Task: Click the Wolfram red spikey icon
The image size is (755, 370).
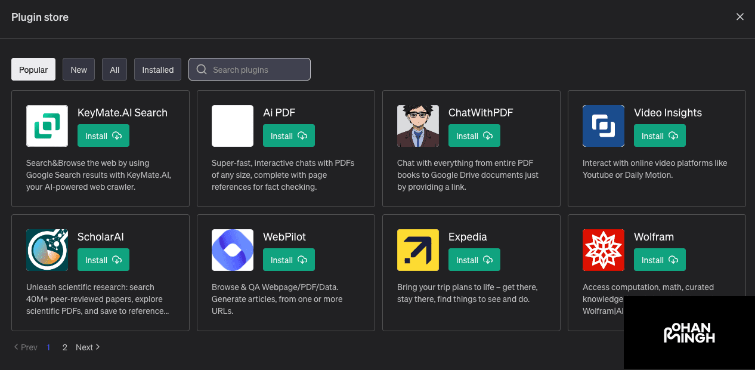Action: [x=603, y=250]
